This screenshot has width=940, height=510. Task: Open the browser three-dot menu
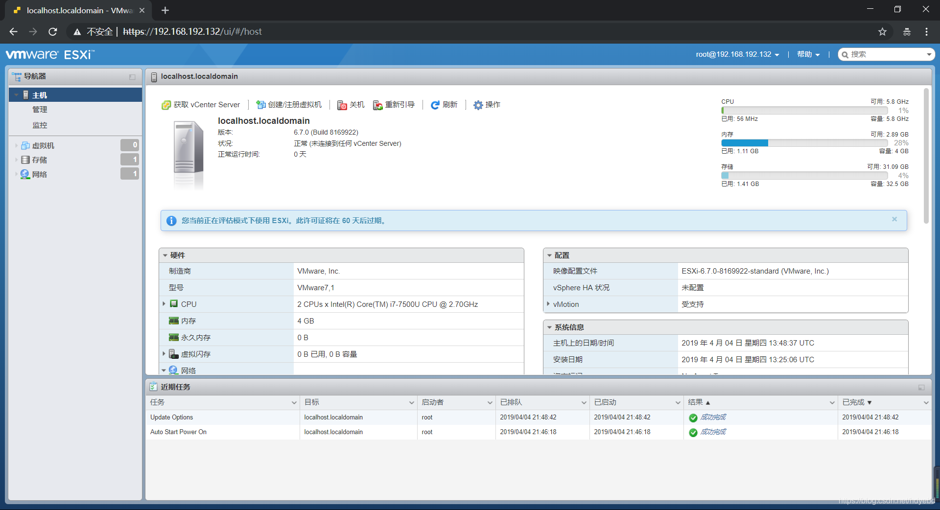[x=926, y=32]
